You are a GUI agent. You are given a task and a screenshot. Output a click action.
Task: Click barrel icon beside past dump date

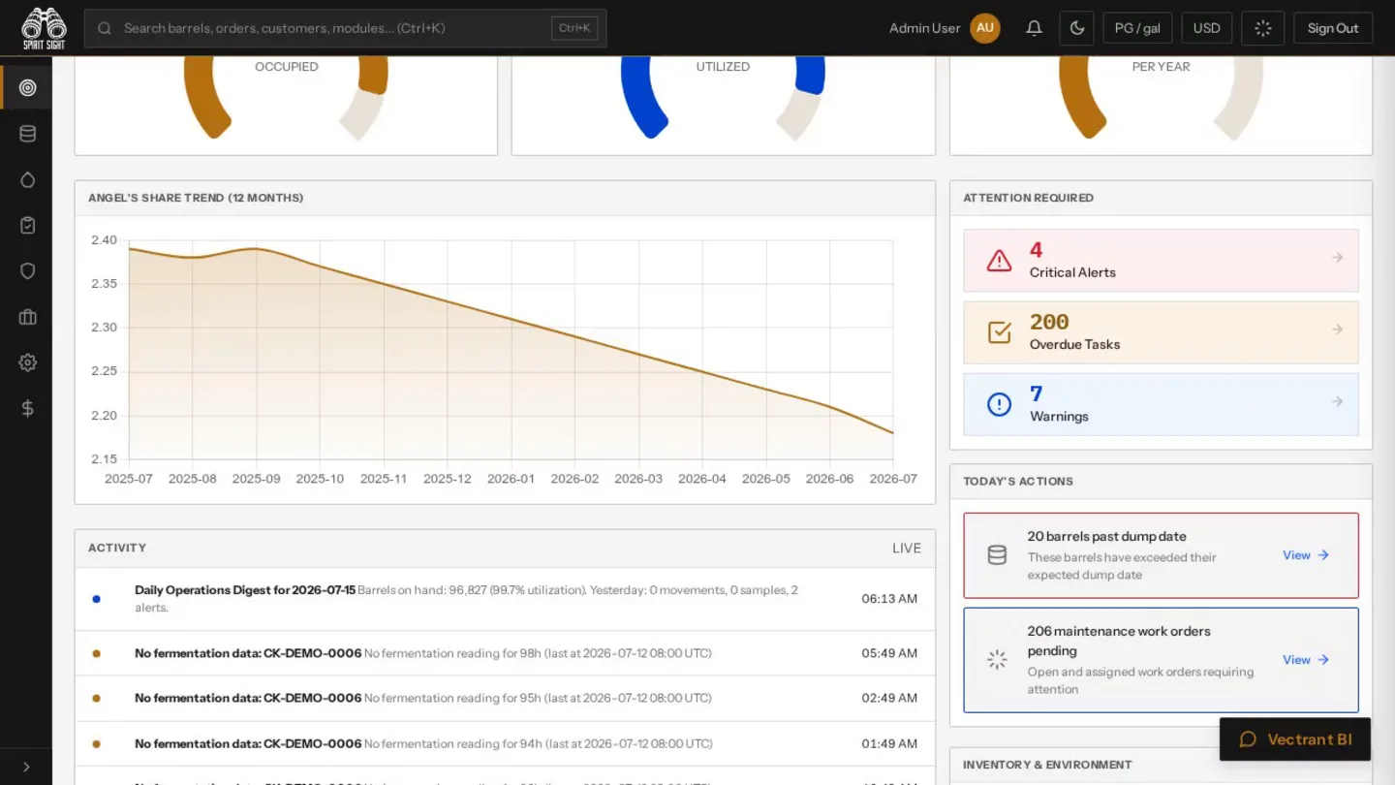pyautogui.click(x=997, y=555)
